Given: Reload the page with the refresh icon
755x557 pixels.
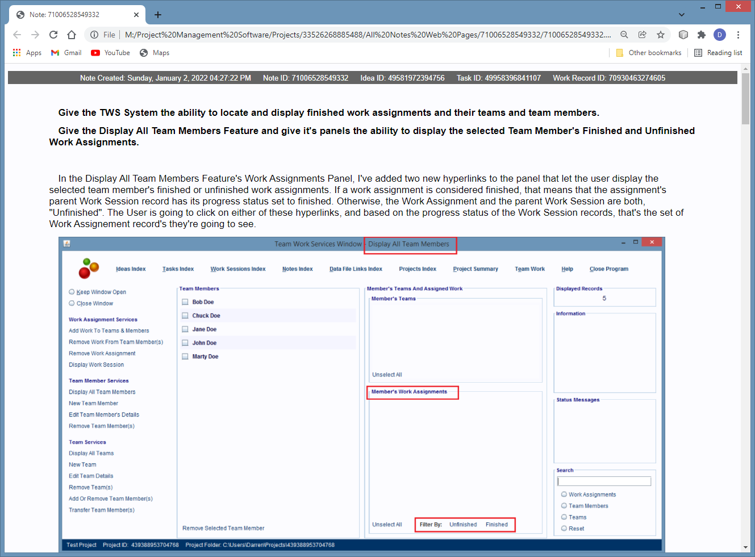Looking at the screenshot, I should [x=53, y=35].
